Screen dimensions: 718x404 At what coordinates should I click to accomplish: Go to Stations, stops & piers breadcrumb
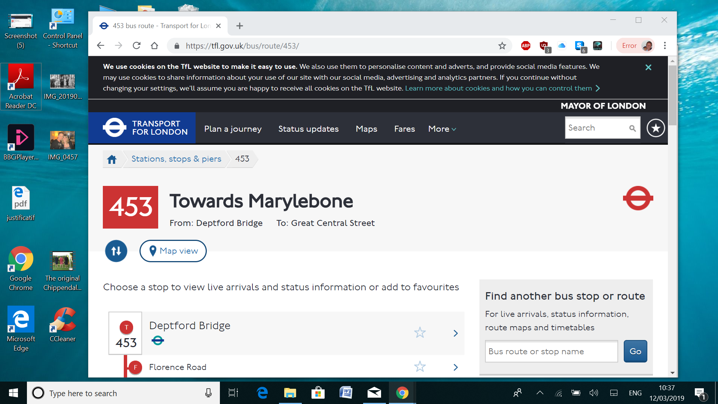pos(177,159)
